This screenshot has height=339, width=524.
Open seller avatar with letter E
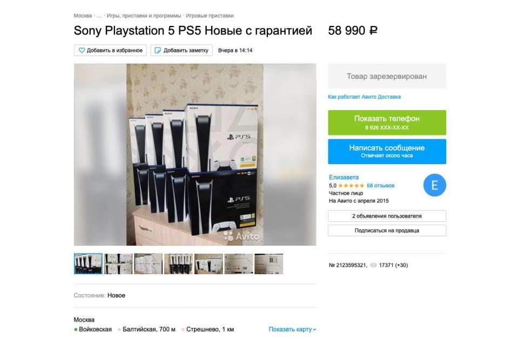434,185
